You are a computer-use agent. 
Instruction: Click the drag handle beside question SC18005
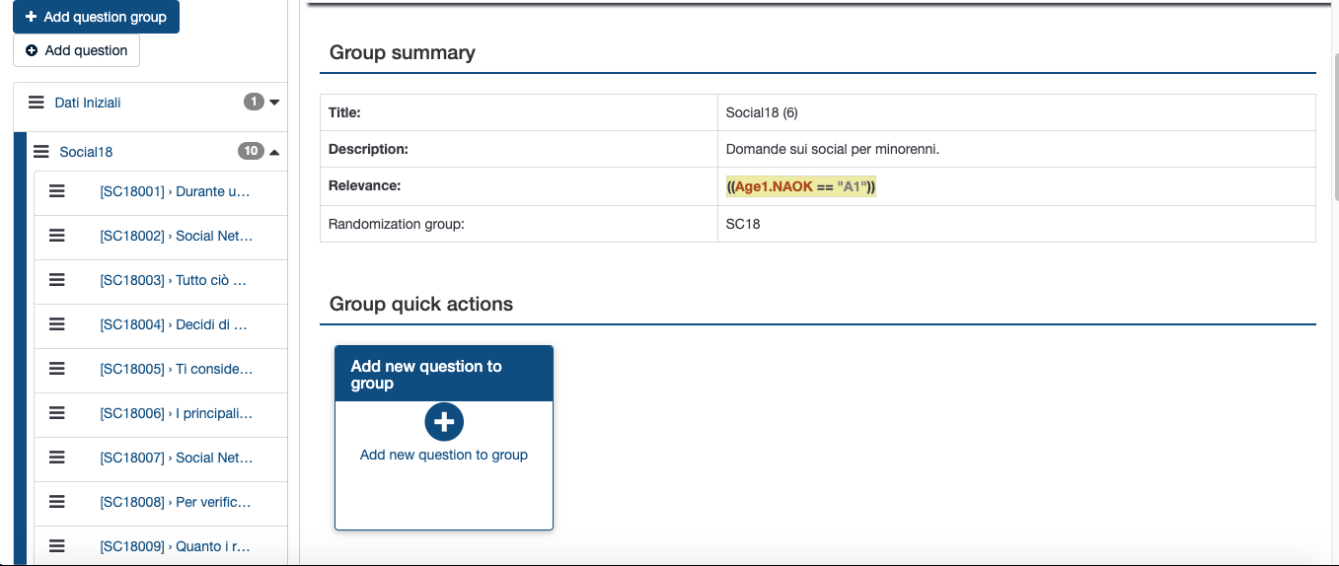tap(57, 369)
